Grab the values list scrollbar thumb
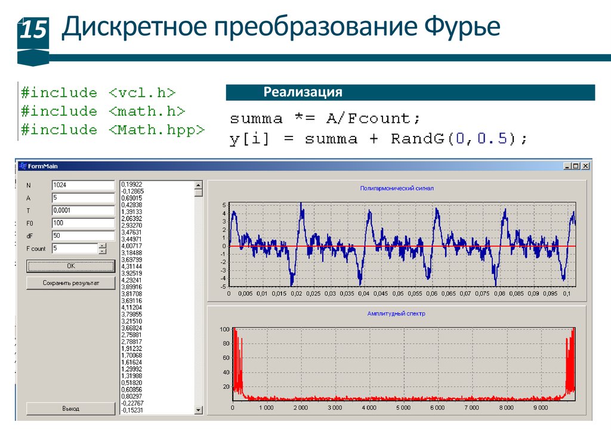Screen dimensions: 611x431 (199, 193)
